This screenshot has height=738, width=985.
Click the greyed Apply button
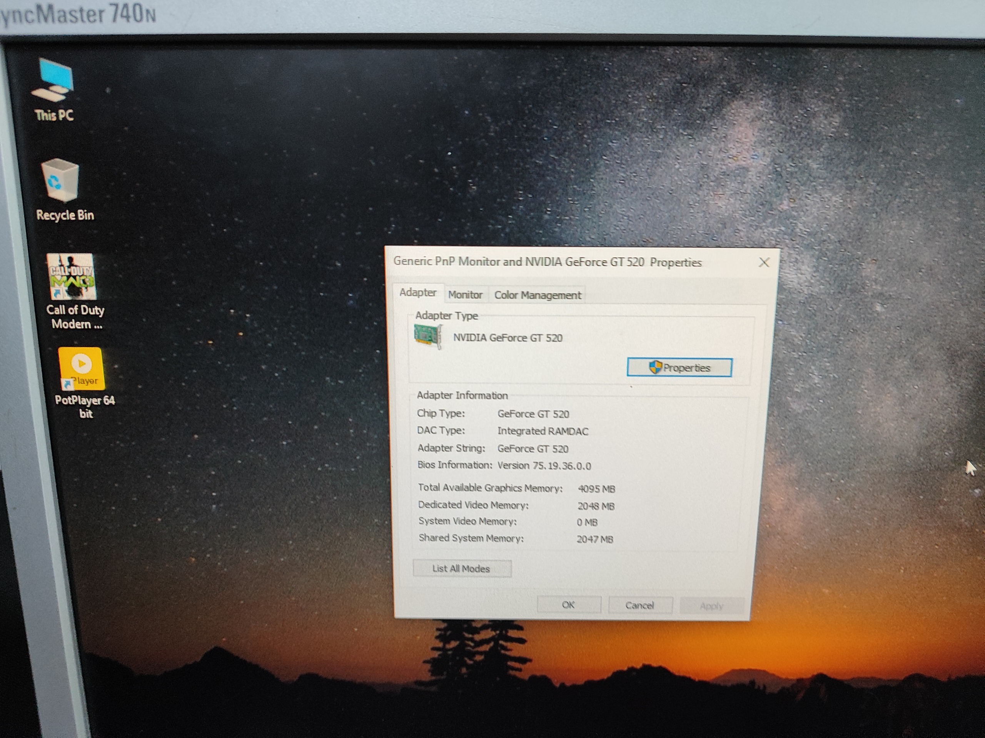pyautogui.click(x=711, y=606)
